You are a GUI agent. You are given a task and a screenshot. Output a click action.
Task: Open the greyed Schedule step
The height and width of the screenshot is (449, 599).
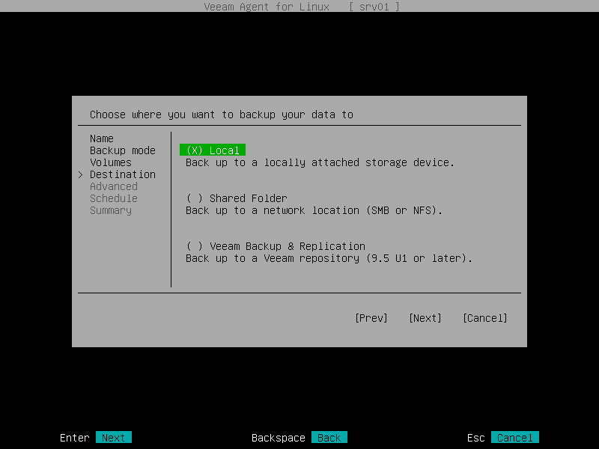(114, 198)
